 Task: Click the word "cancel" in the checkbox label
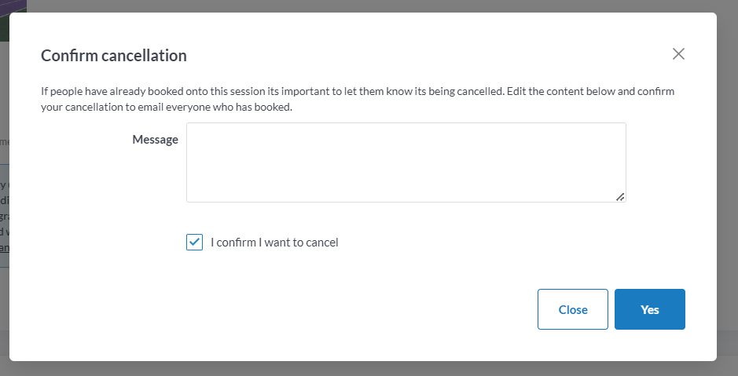[x=322, y=243]
